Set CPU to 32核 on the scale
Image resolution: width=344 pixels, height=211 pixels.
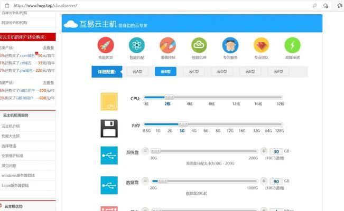[281, 104]
